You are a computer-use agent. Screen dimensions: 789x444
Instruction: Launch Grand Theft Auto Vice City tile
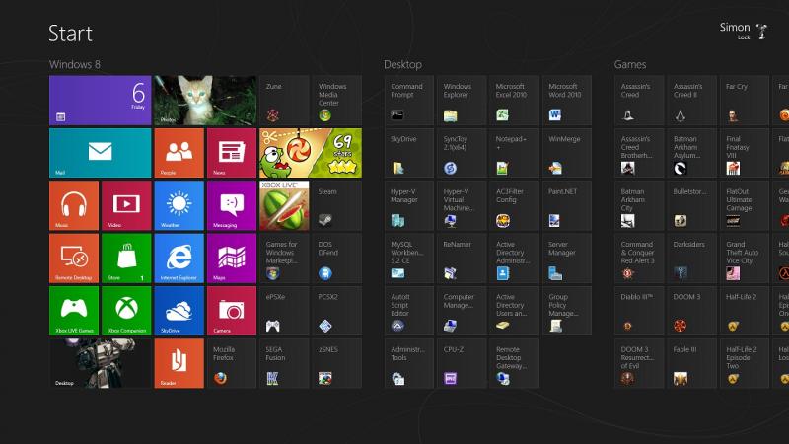point(745,259)
